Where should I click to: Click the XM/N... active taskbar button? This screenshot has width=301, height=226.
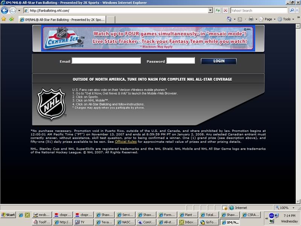click(x=230, y=222)
